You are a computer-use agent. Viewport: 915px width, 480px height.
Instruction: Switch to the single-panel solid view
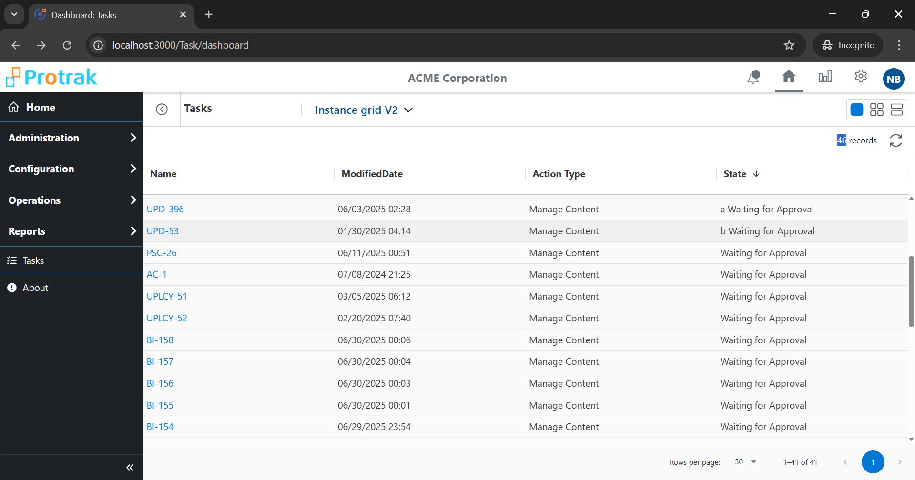(857, 110)
